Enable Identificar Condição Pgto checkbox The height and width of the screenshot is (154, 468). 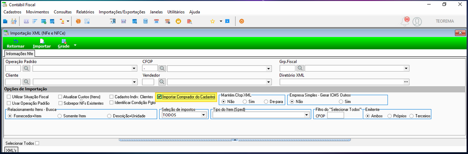coord(112,103)
